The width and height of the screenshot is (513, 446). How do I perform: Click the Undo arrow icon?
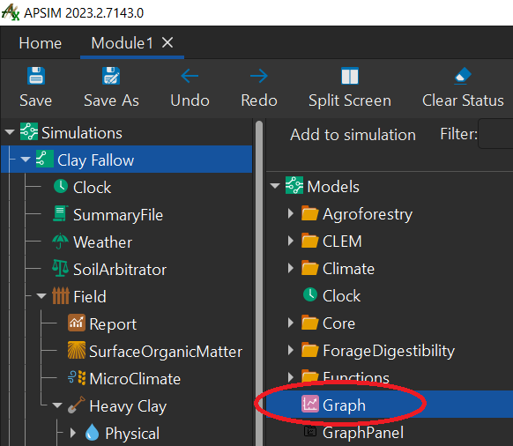coord(190,76)
